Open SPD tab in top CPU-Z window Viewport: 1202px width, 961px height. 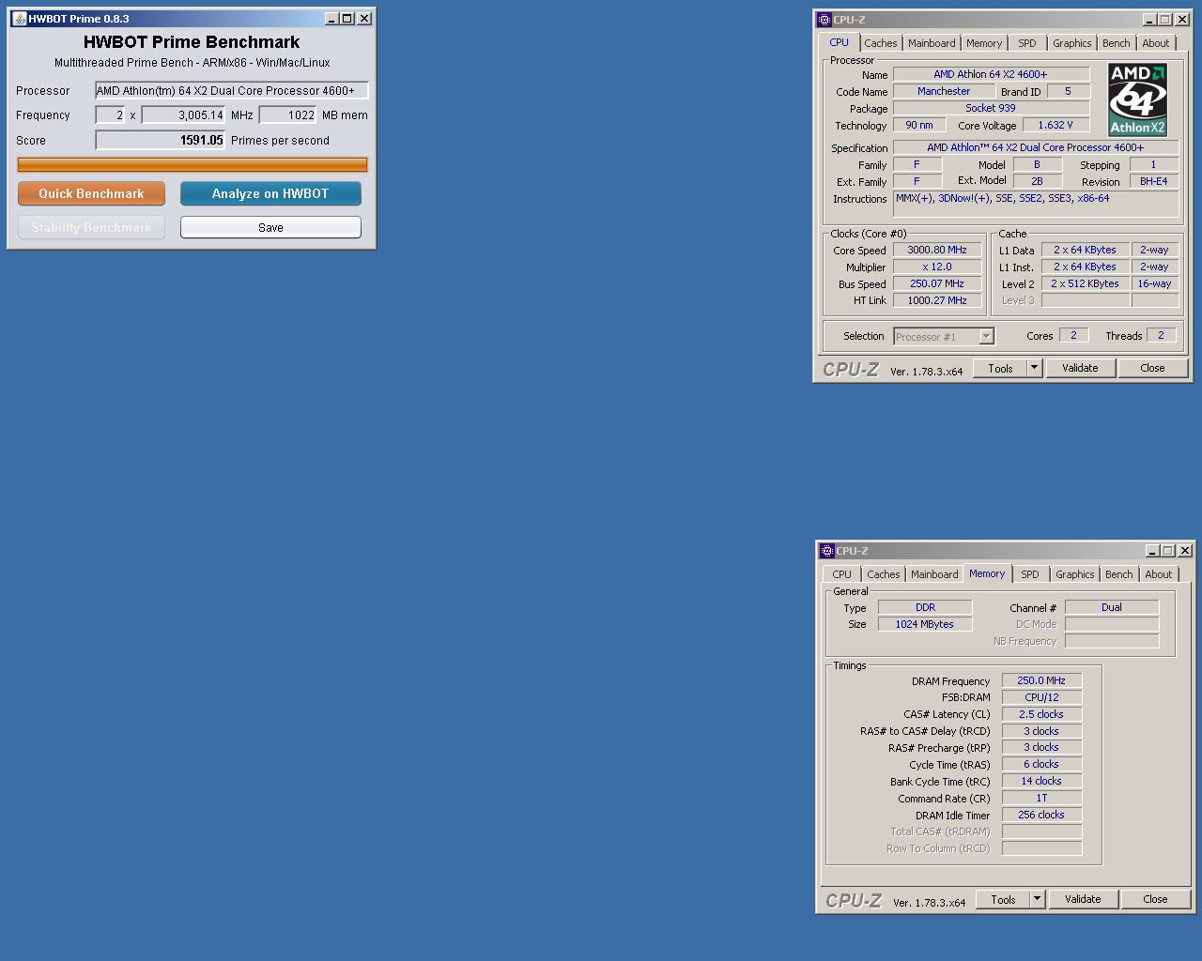(x=1027, y=43)
